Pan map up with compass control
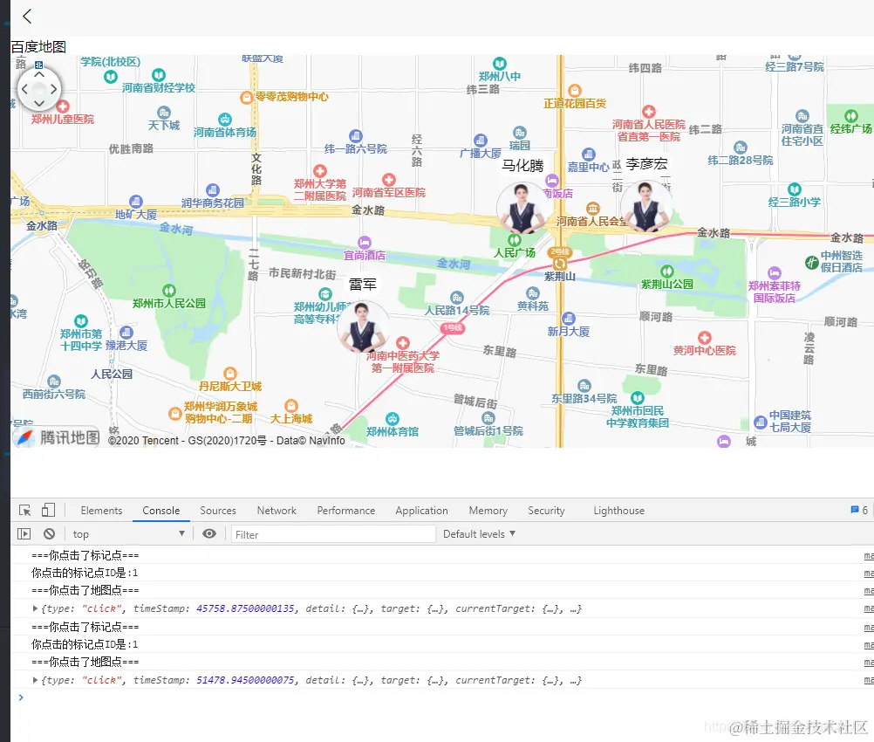The width and height of the screenshot is (874, 742). tap(39, 74)
